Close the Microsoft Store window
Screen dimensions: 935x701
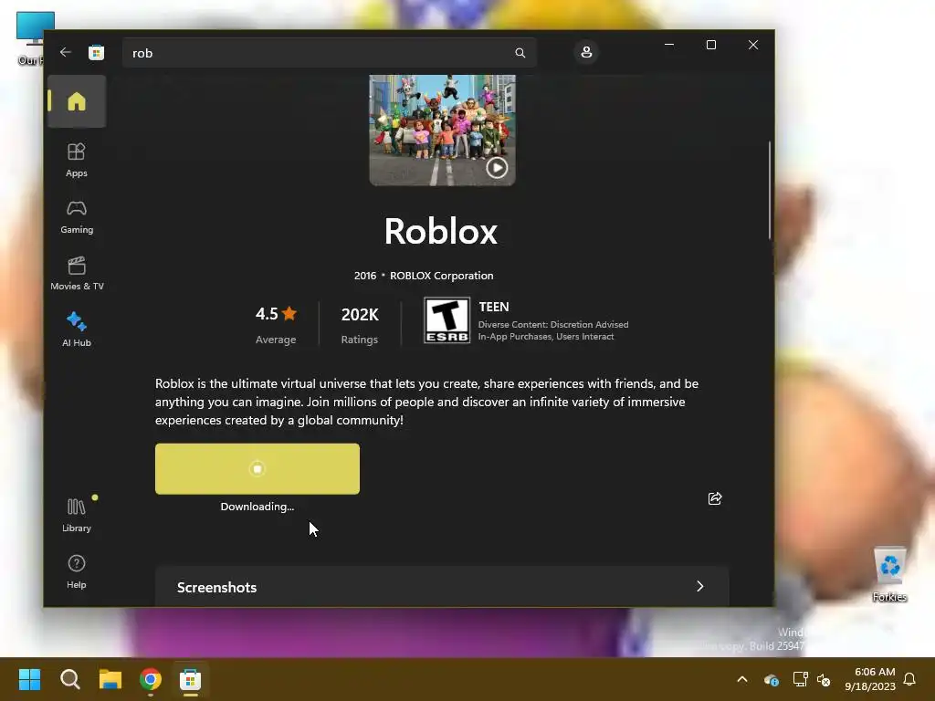click(x=753, y=45)
